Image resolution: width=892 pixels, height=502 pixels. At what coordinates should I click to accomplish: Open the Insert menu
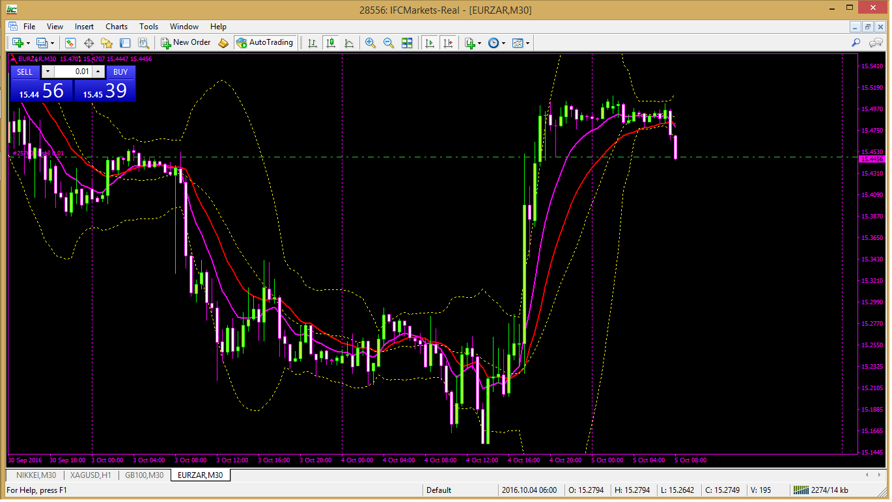click(84, 27)
